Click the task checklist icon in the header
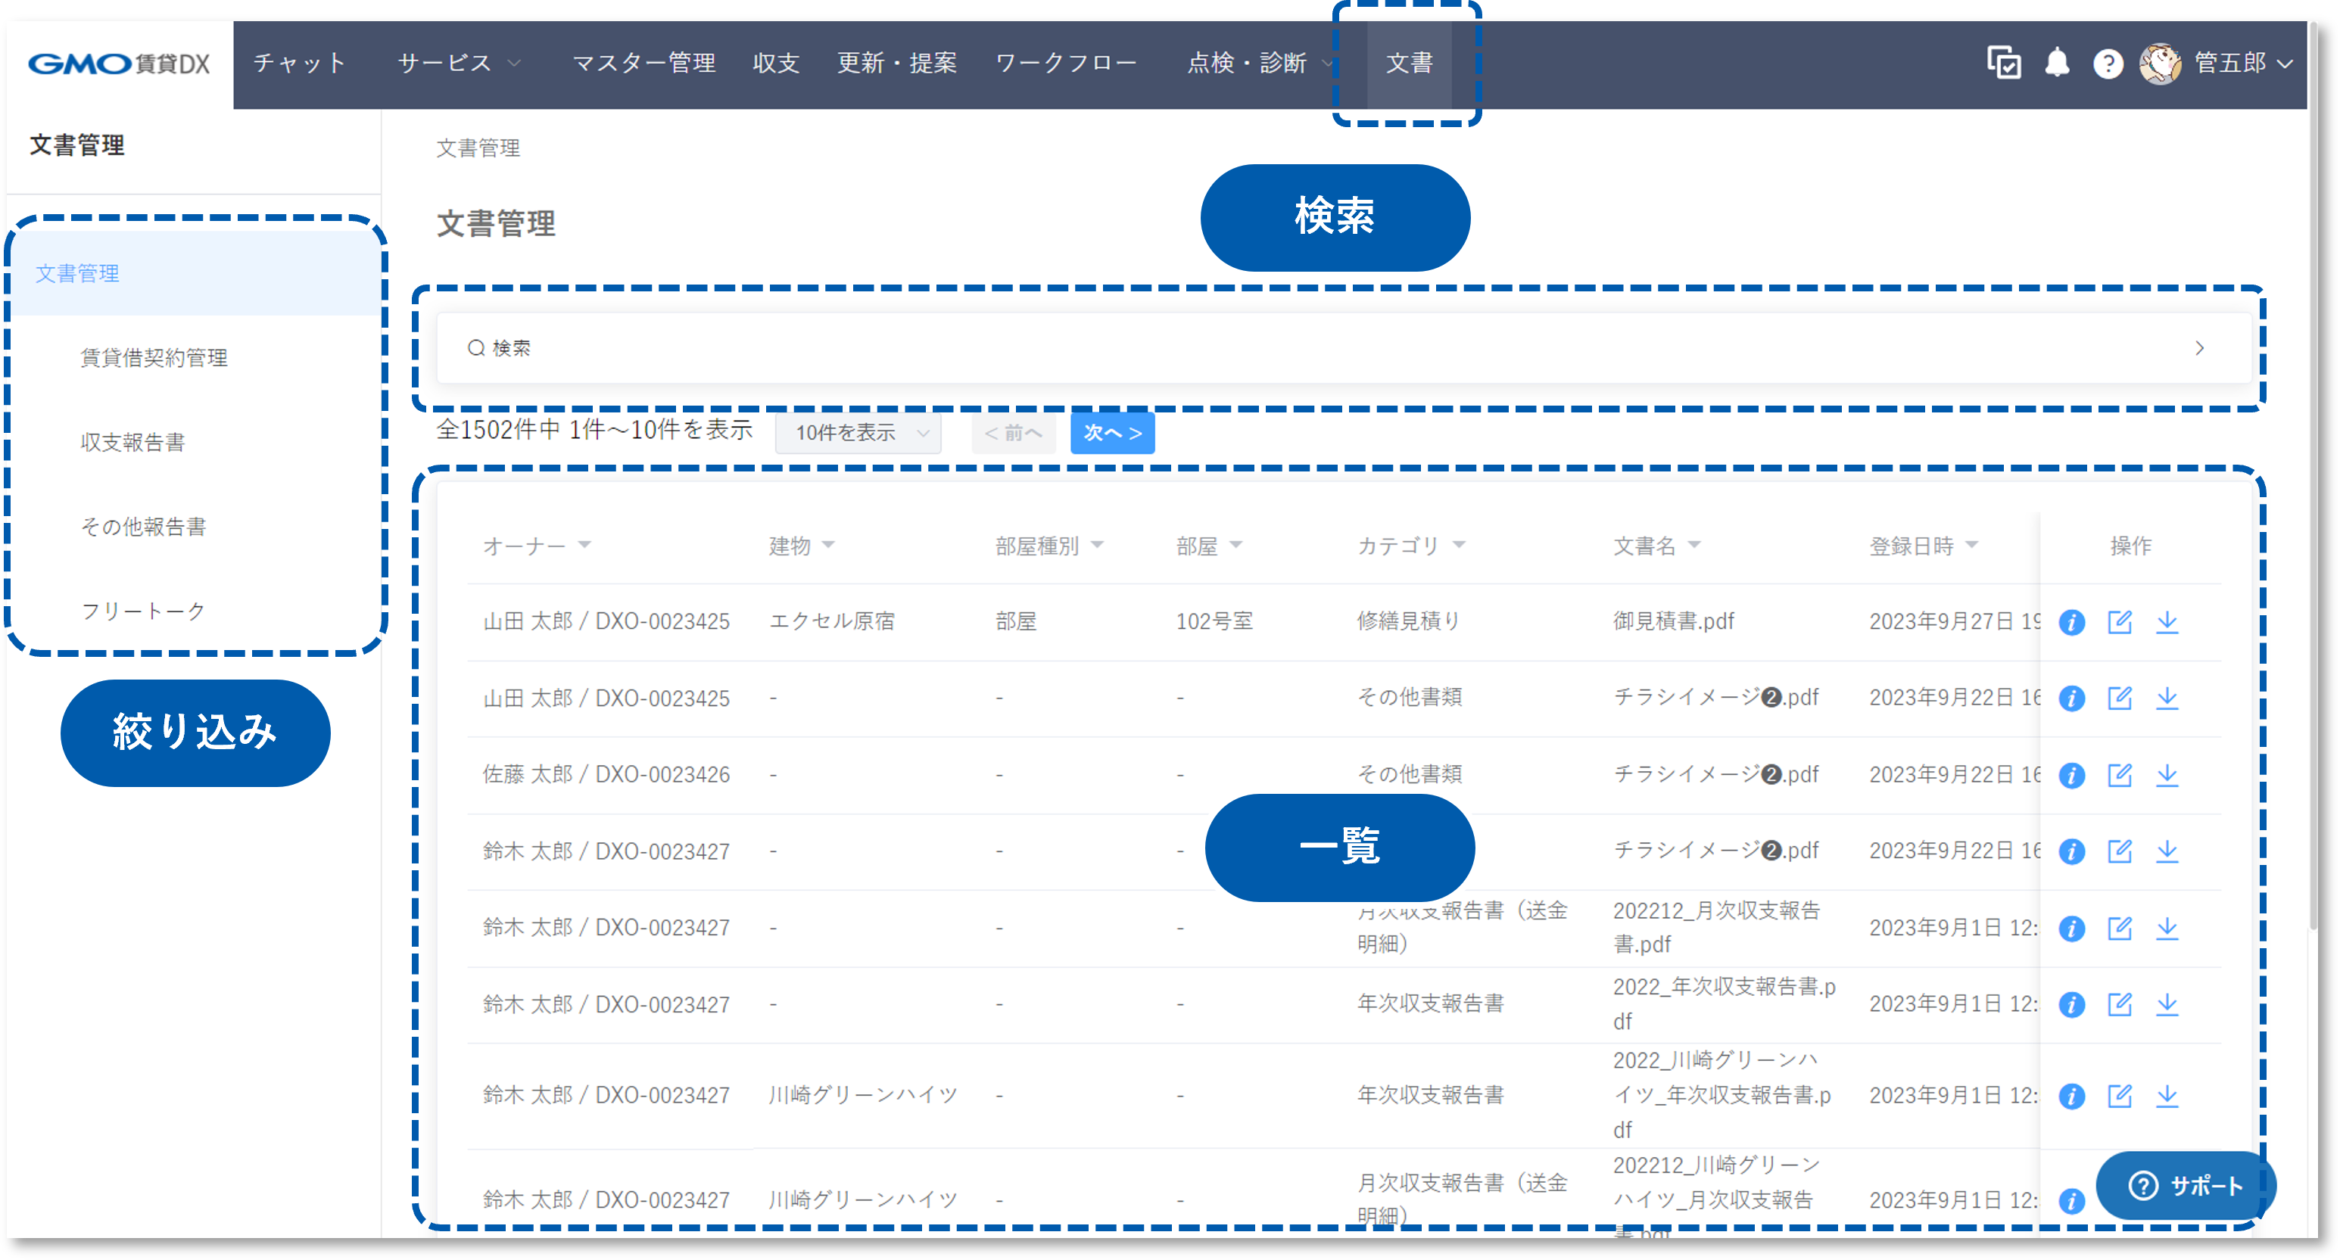The height and width of the screenshot is (1260, 2340). click(2003, 63)
